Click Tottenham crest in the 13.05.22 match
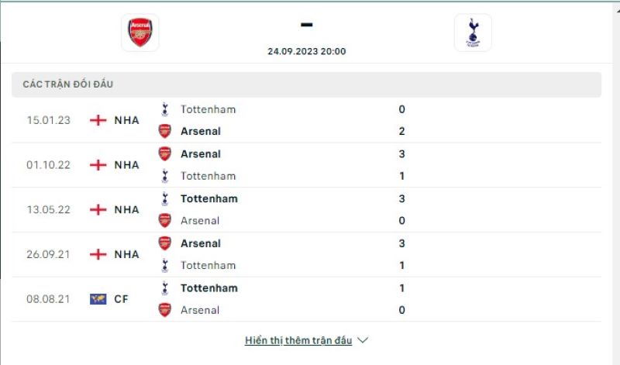 tap(164, 198)
